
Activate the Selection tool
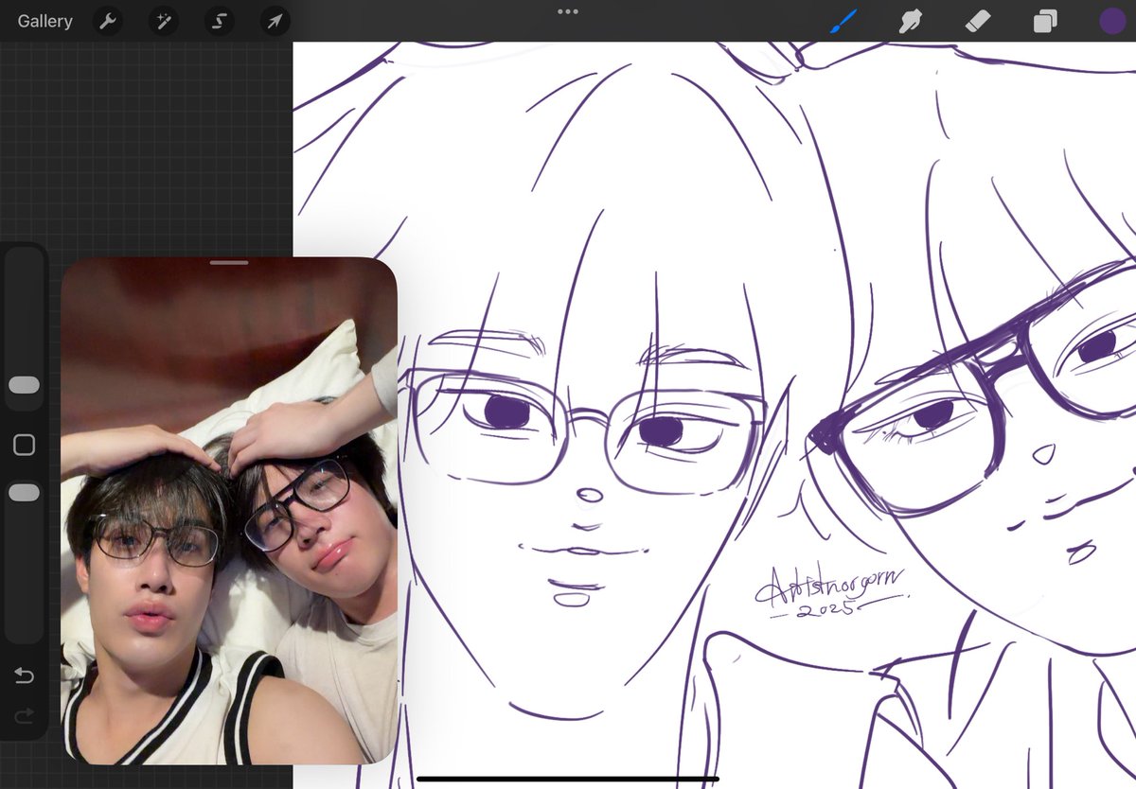(x=220, y=21)
